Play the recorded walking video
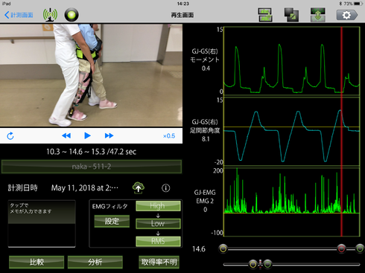This screenshot has height=273, width=365. pyautogui.click(x=87, y=135)
